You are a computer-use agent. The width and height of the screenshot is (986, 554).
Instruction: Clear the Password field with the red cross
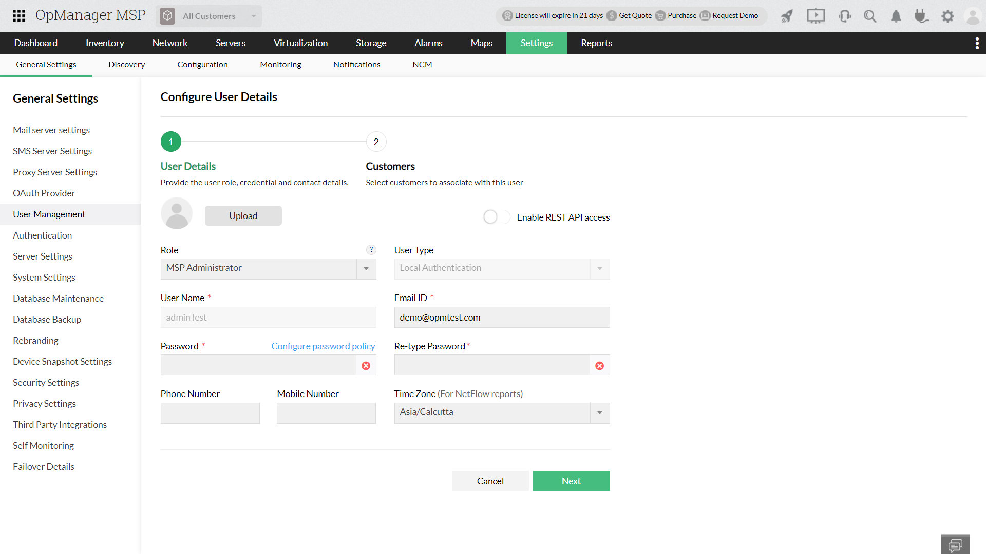pyautogui.click(x=366, y=365)
